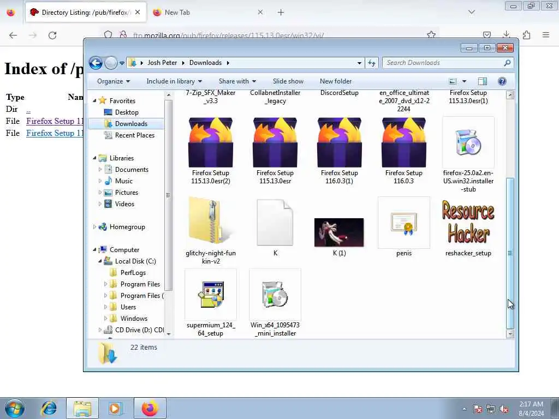559x419 pixels.
Task: Select the Win_x64_1095473_mini_installer icon
Action: tap(275, 295)
